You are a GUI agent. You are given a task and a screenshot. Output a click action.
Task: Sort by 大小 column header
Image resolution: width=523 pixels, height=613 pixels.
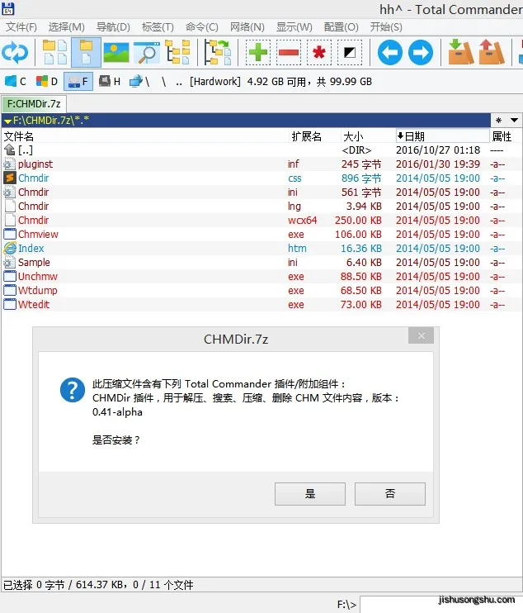coord(368,136)
